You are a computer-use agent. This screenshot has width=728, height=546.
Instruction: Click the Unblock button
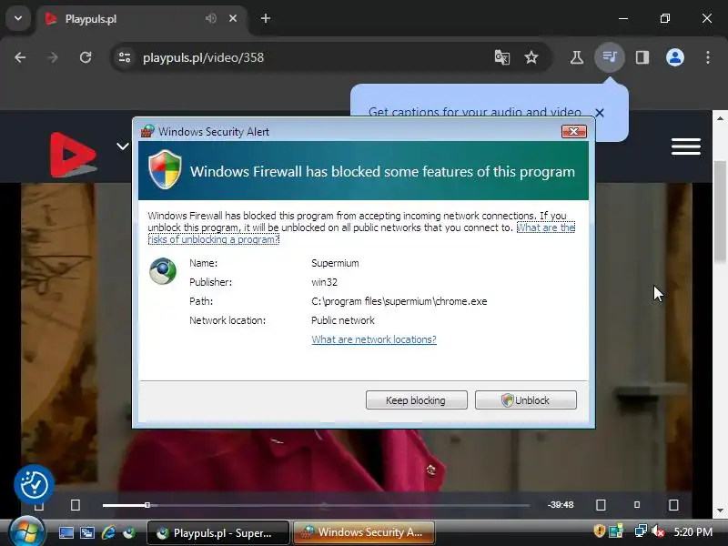pos(526,400)
